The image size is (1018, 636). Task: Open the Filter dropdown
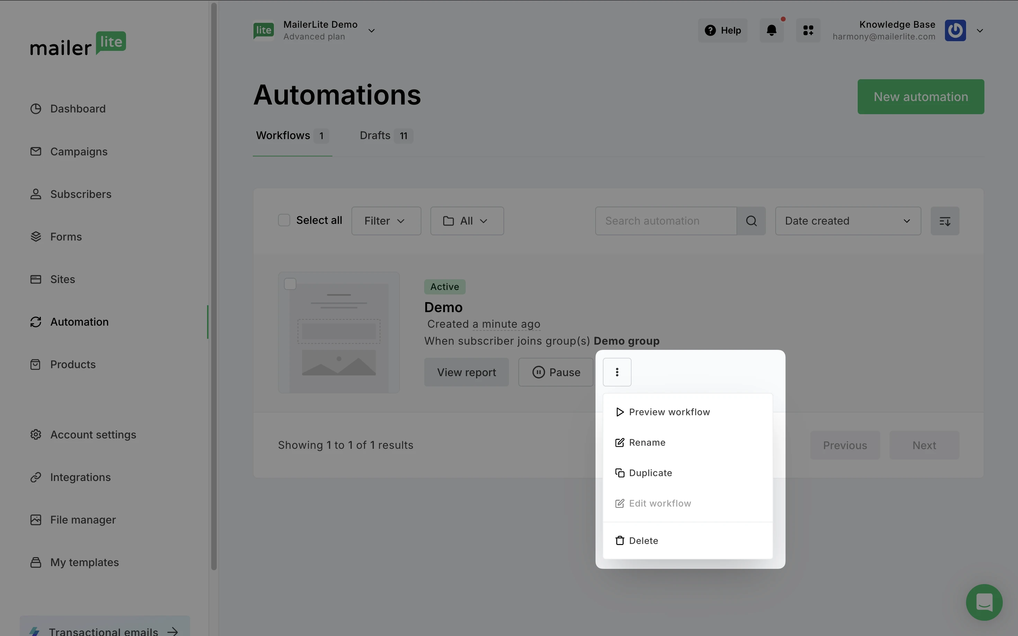[x=386, y=221]
